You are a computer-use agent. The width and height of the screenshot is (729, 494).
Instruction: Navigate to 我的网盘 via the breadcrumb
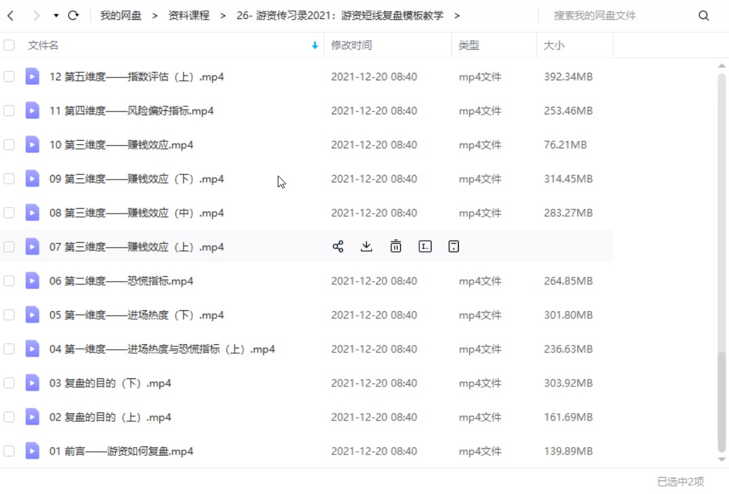coord(121,14)
